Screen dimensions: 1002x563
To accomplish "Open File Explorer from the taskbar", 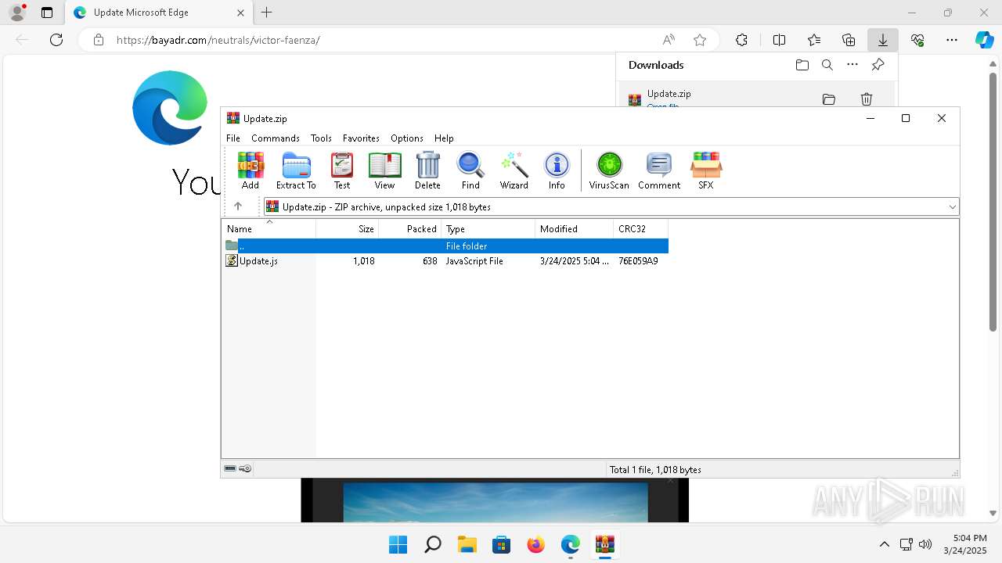I will [x=467, y=544].
